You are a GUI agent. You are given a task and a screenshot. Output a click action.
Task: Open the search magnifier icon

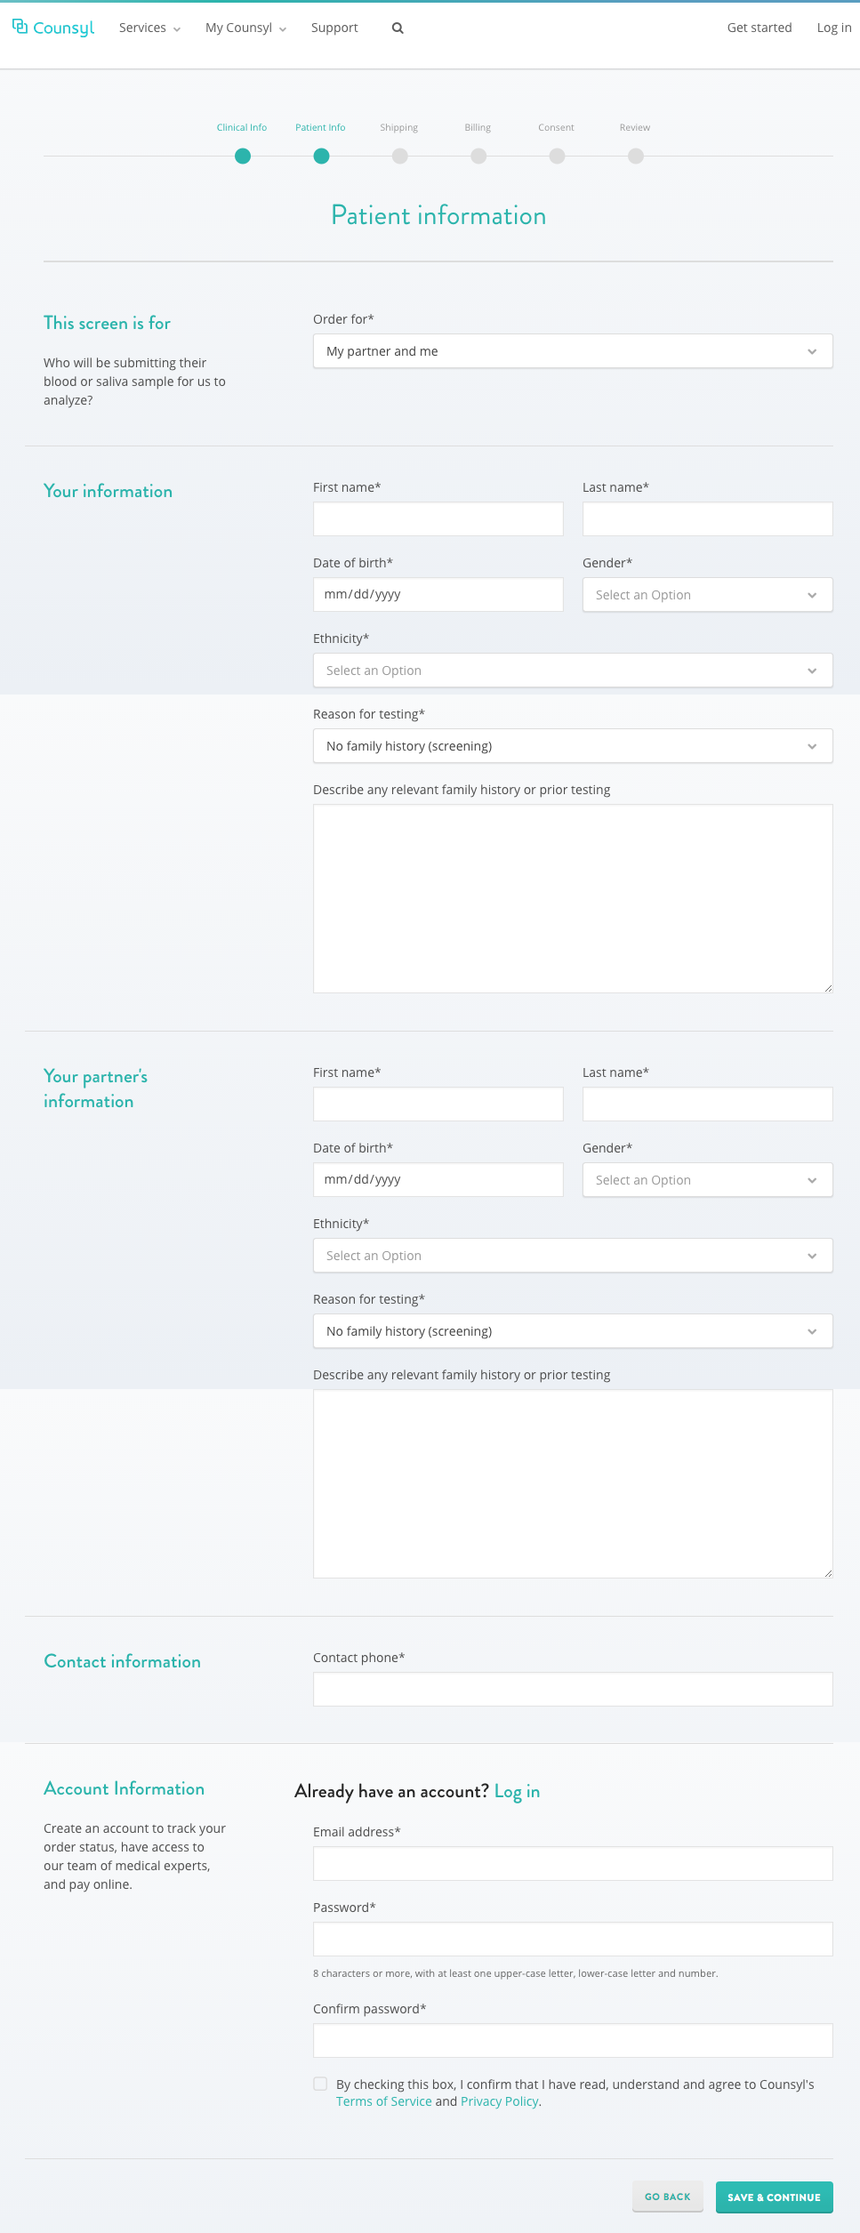coord(398,28)
